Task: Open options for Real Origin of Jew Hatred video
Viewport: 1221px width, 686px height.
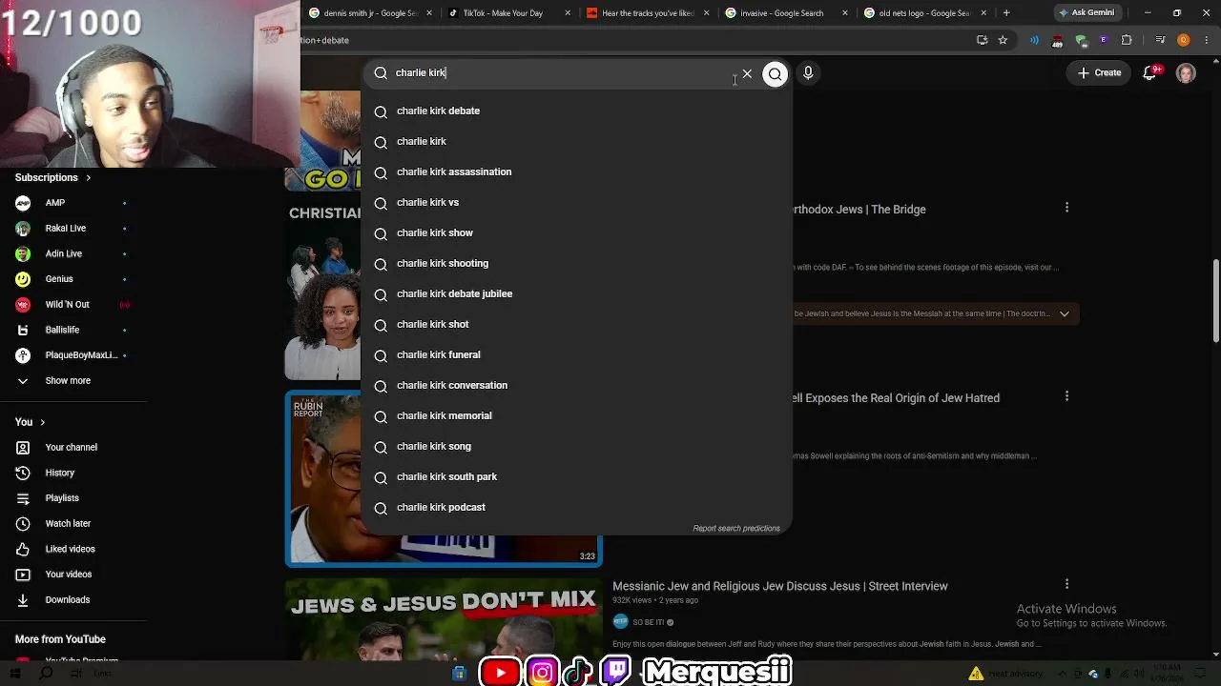Action: 1066,396
